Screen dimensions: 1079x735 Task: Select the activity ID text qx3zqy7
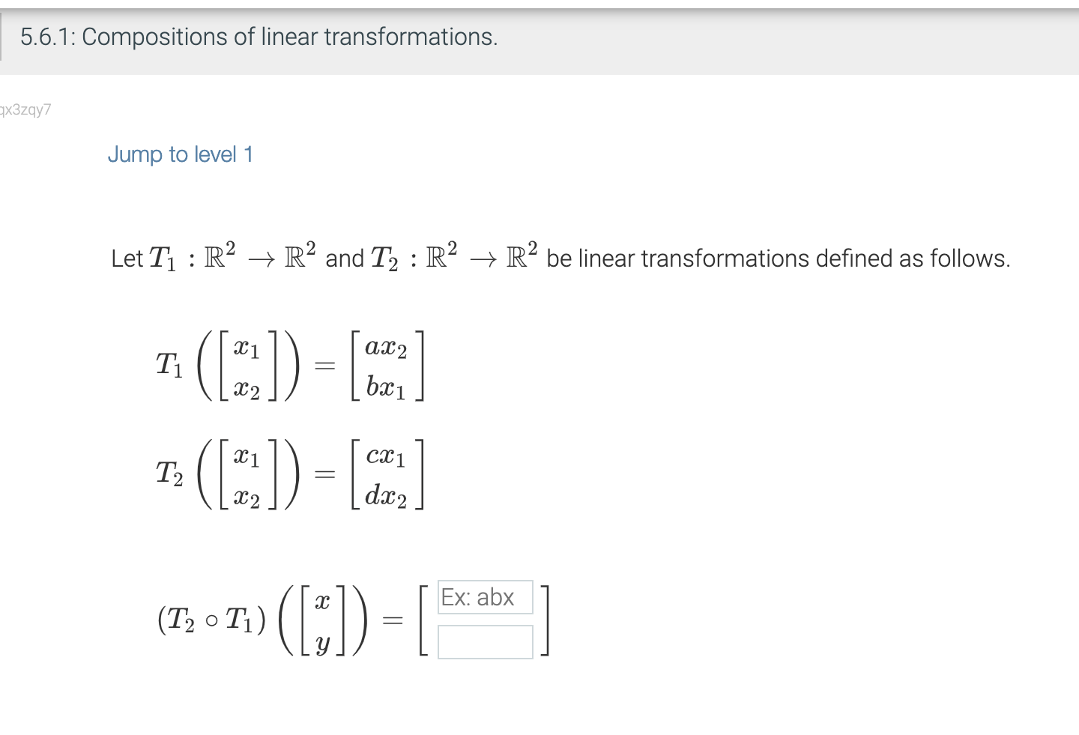pos(25,109)
